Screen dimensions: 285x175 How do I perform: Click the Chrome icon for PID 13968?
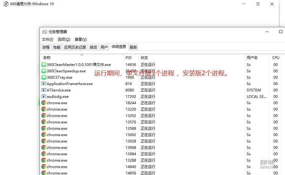pos(44,147)
